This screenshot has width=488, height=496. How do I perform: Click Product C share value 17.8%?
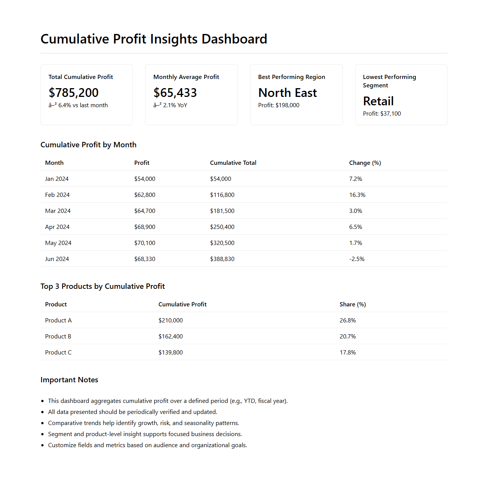[x=347, y=353]
